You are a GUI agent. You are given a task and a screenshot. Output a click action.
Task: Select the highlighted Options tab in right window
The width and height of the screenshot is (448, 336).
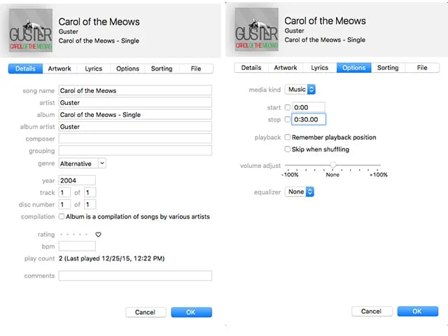point(353,68)
